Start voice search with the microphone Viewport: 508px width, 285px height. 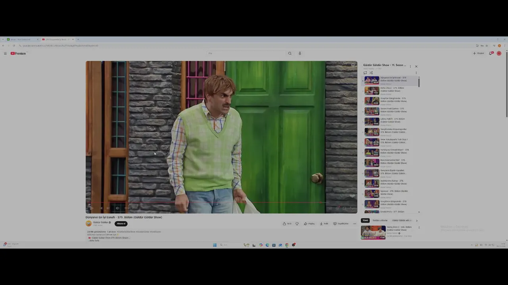300,53
